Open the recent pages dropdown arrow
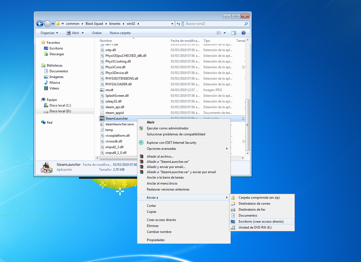Image resolution: width=361 pixels, height=262 pixels. (x=53, y=24)
